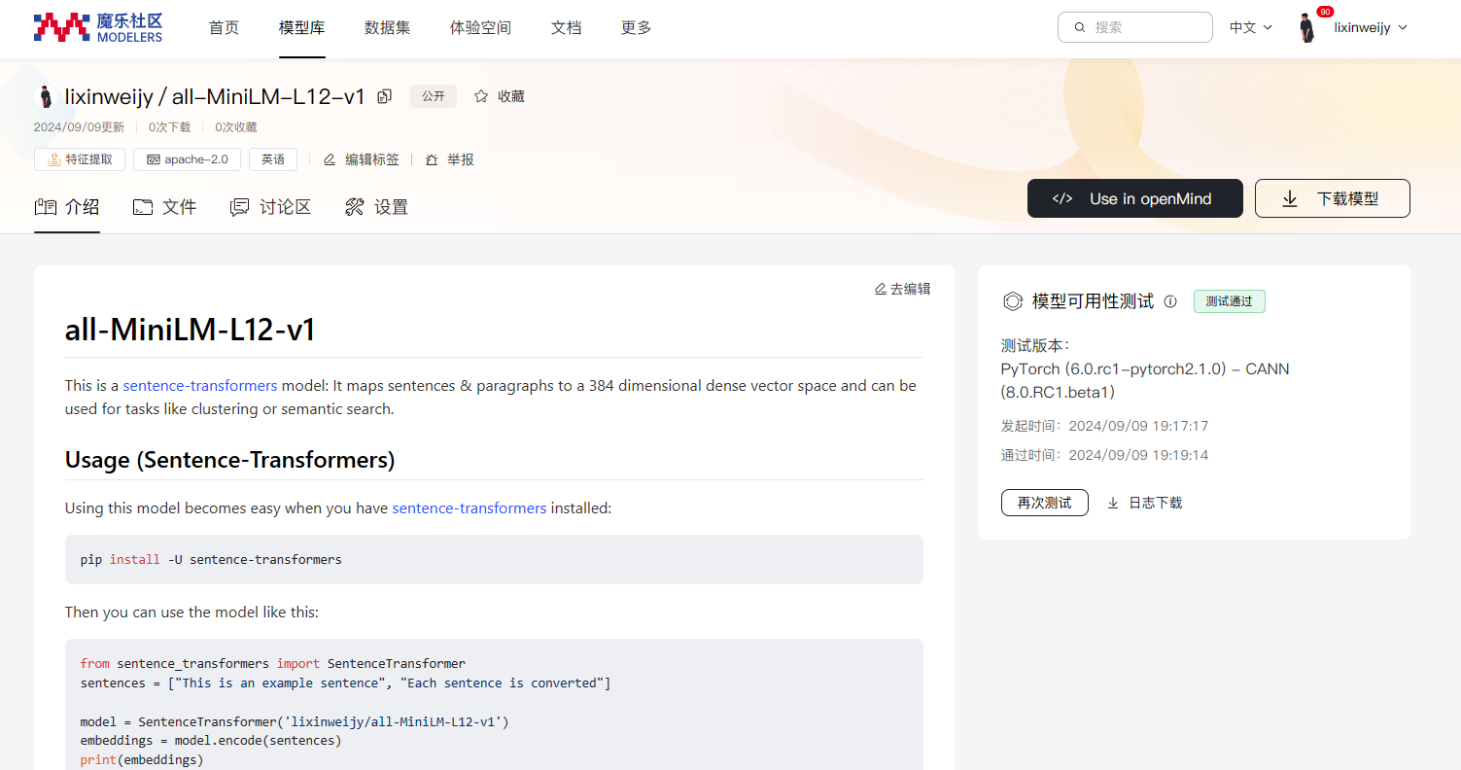Switch to the 讨论区 tab

pyautogui.click(x=270, y=206)
